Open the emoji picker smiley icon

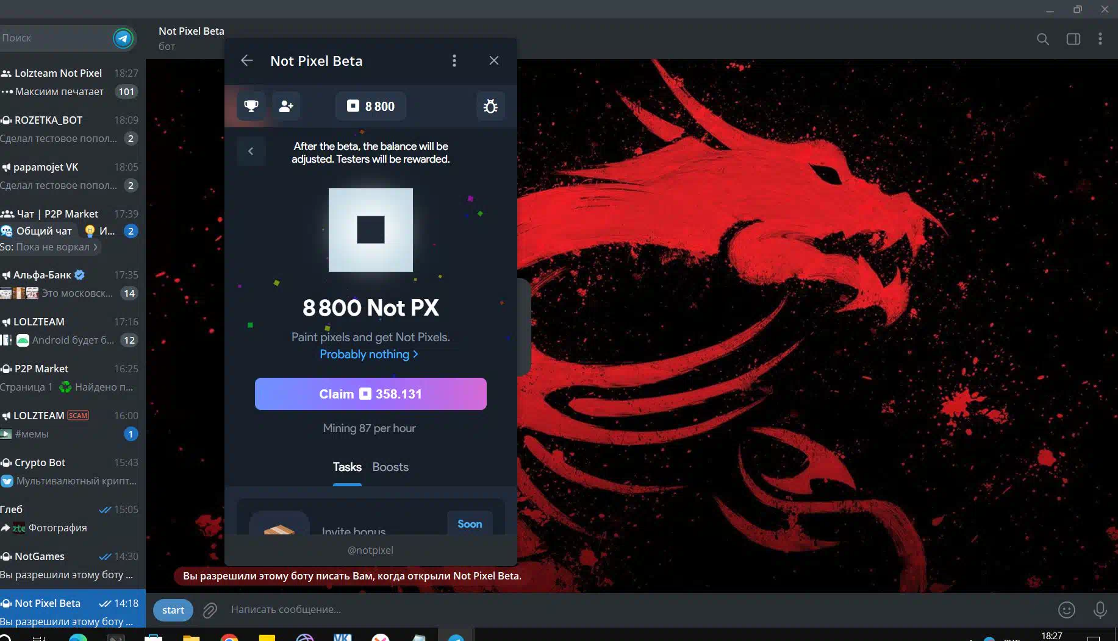point(1067,610)
